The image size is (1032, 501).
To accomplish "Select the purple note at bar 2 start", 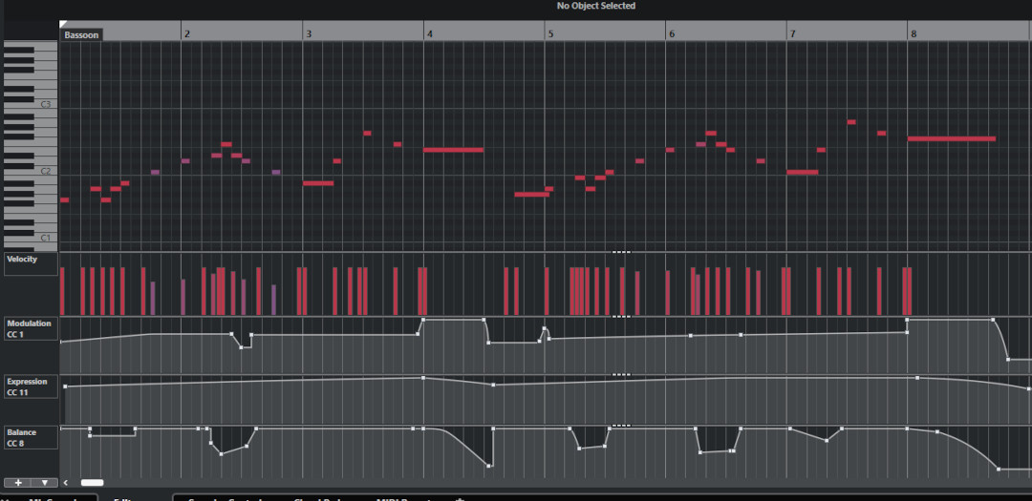I will [185, 161].
